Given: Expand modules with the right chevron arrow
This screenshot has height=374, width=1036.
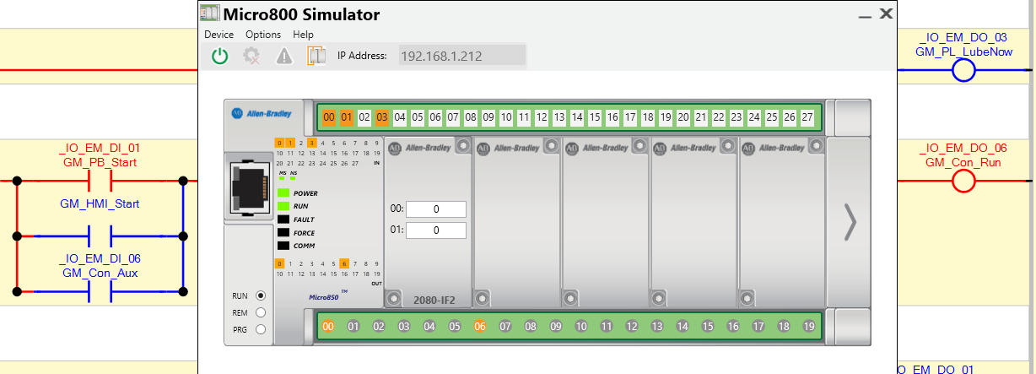Looking at the screenshot, I should pos(850,222).
